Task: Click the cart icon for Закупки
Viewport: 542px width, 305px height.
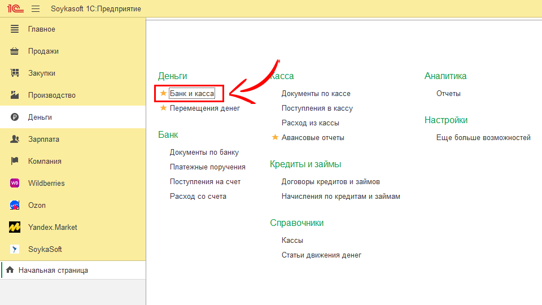Action: coord(15,73)
